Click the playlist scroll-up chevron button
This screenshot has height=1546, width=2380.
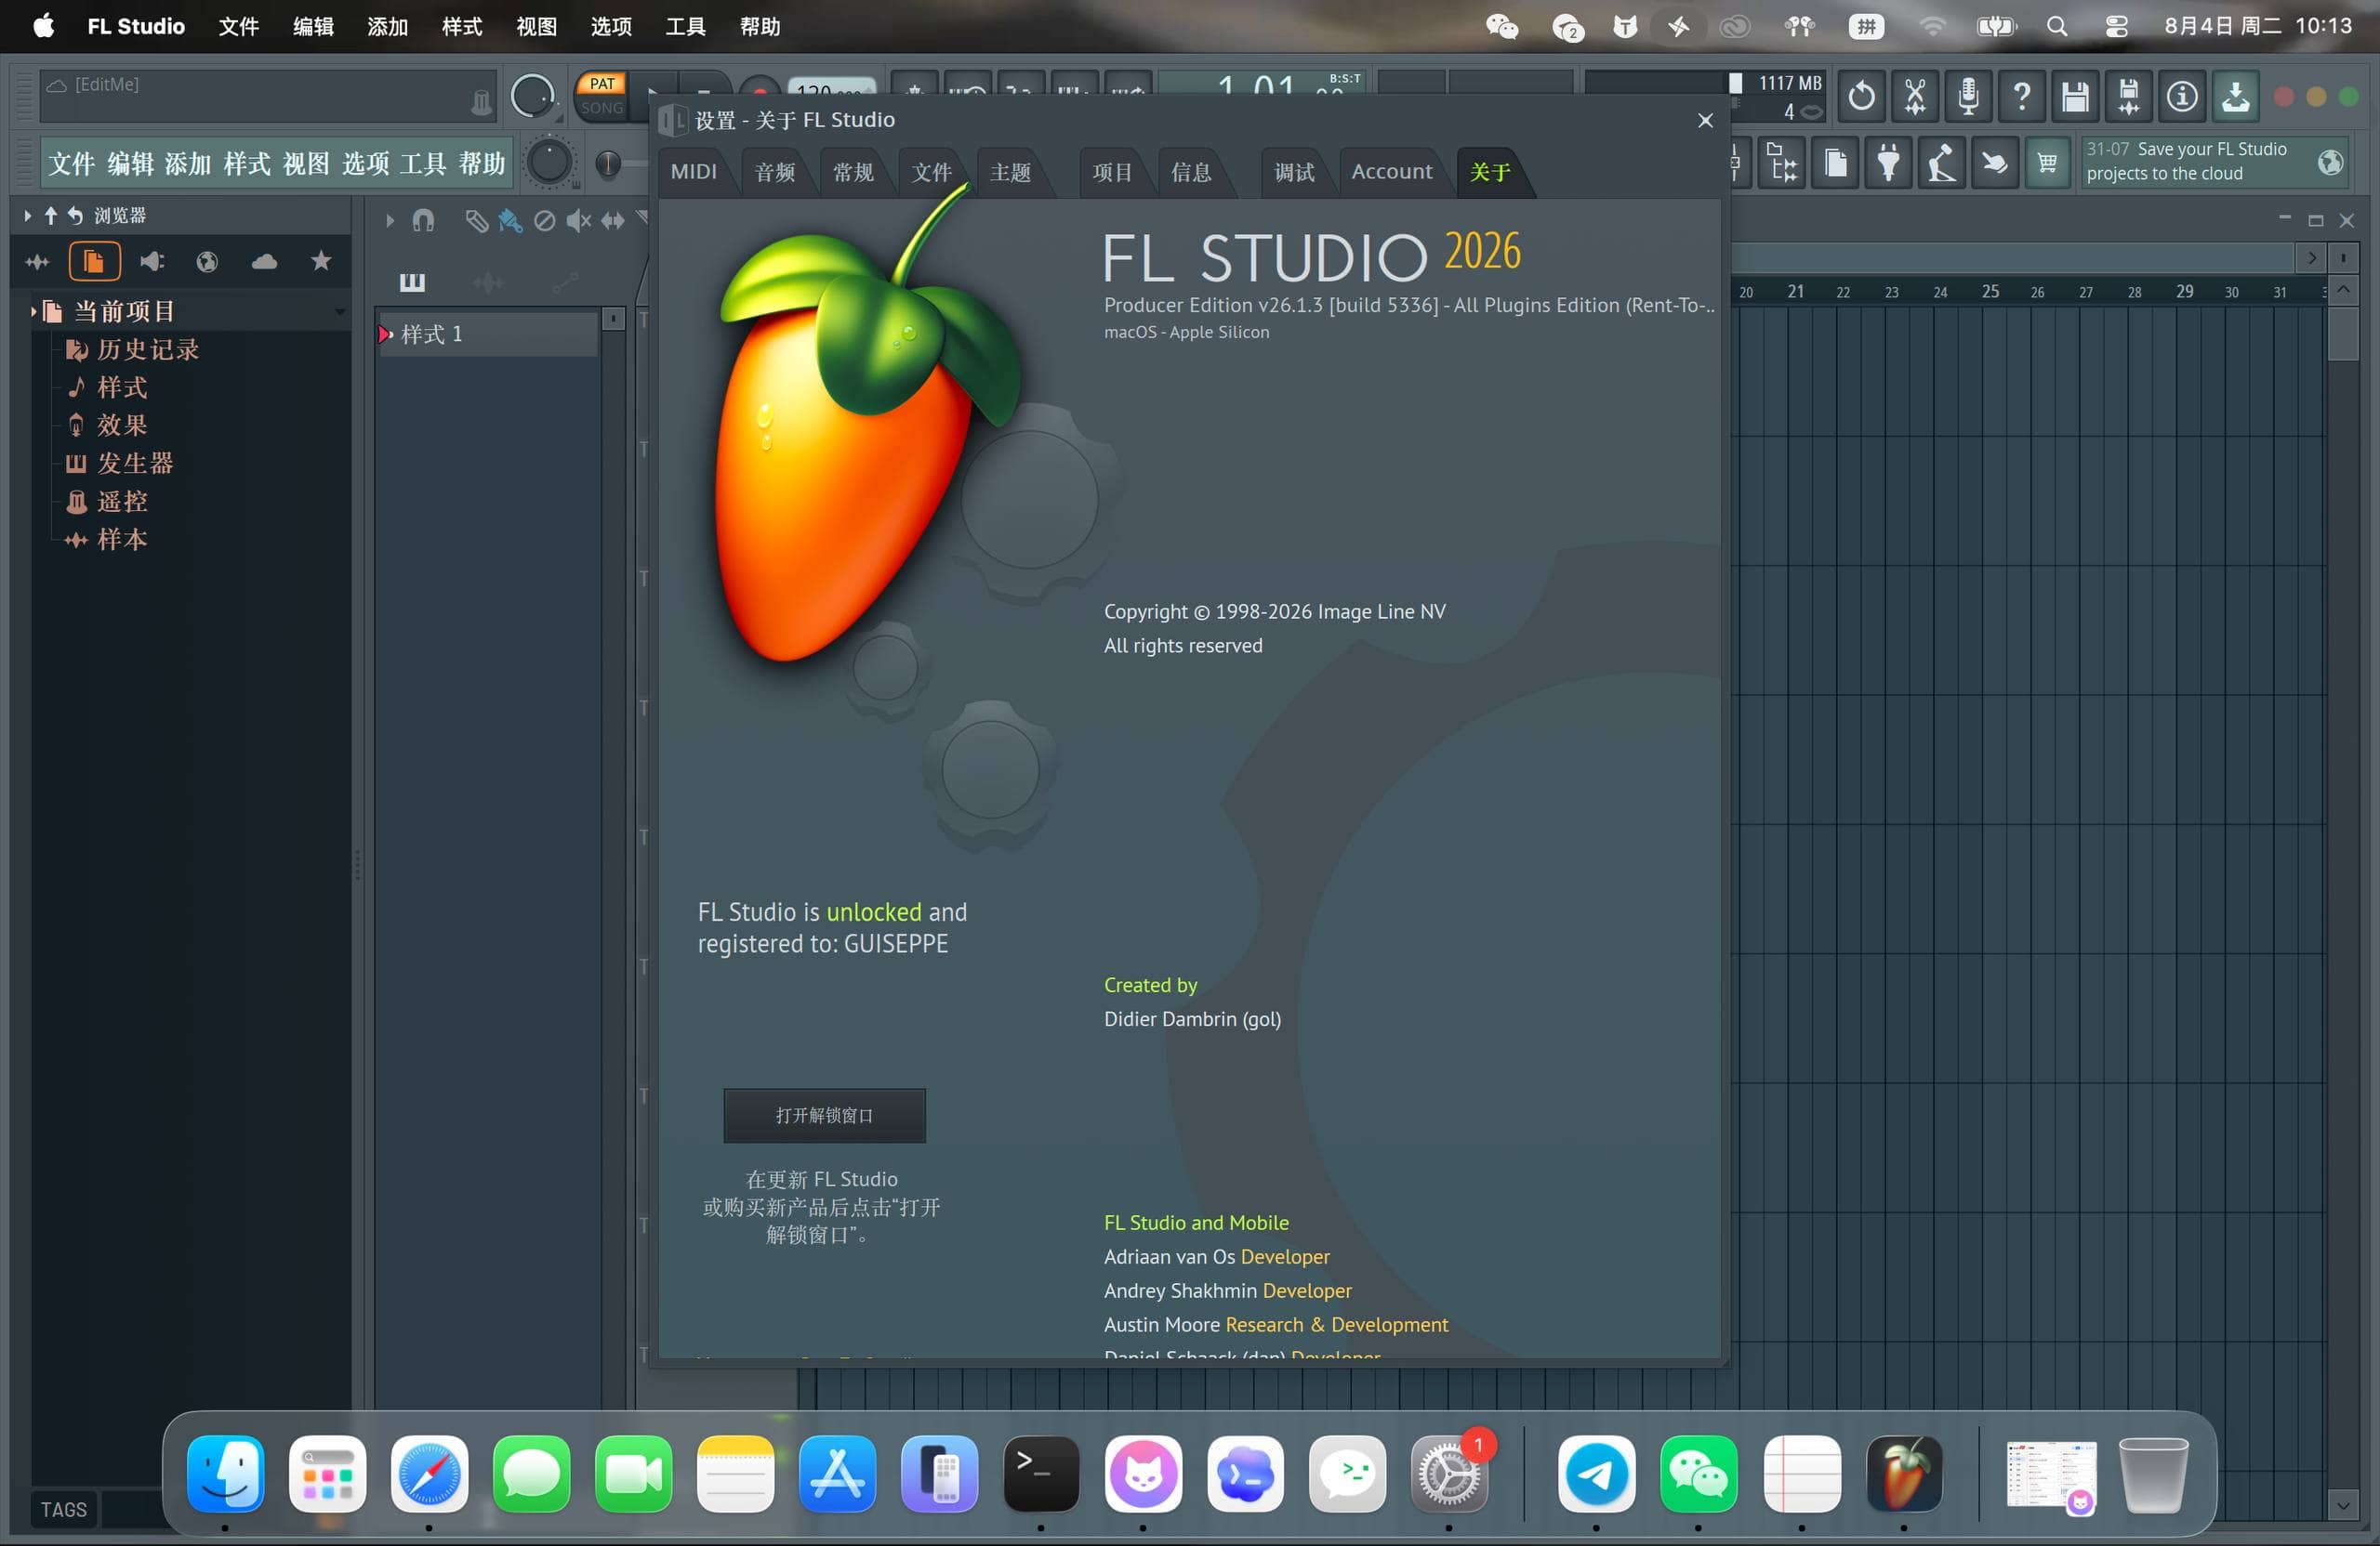point(2343,290)
